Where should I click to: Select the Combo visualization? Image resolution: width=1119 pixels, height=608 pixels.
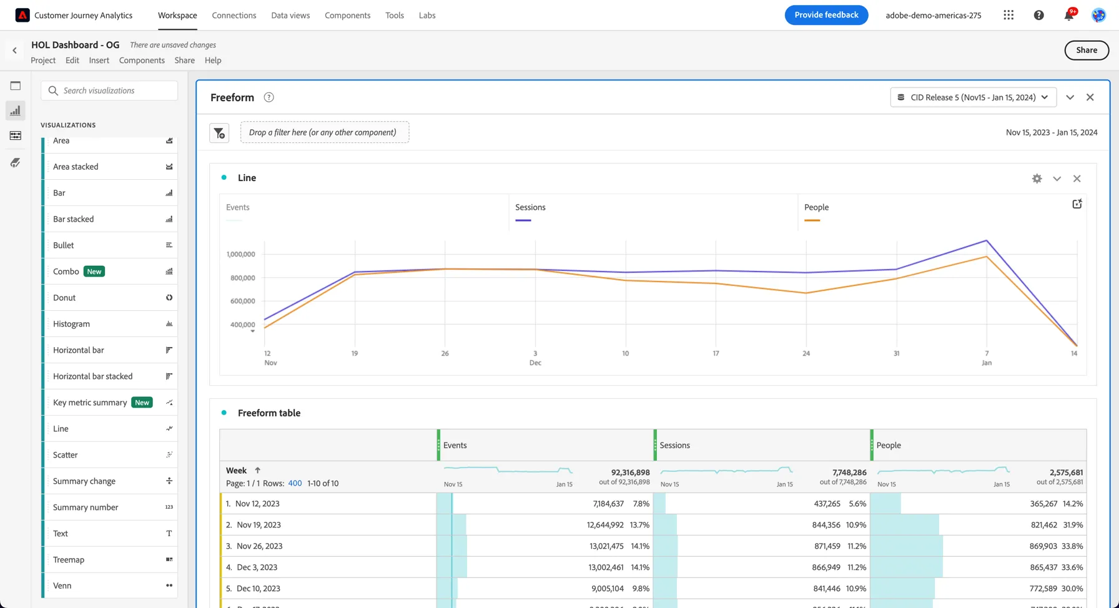click(111, 272)
